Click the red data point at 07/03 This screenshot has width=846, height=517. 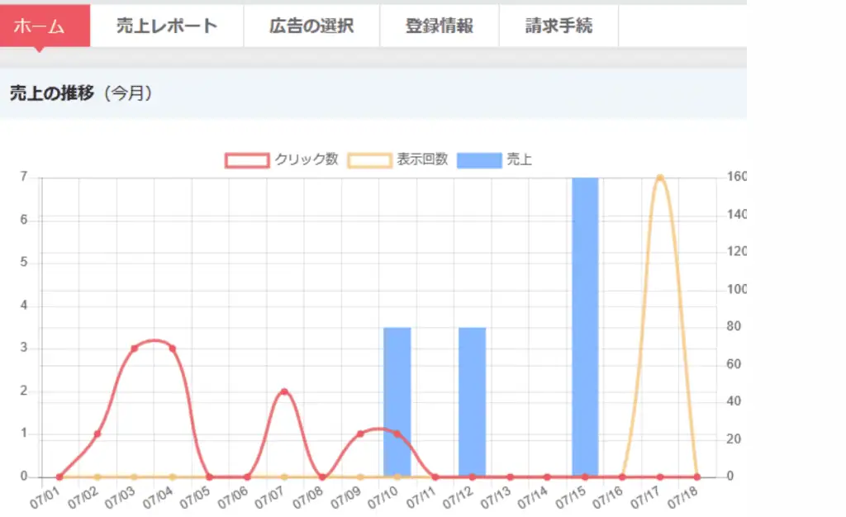tap(135, 349)
